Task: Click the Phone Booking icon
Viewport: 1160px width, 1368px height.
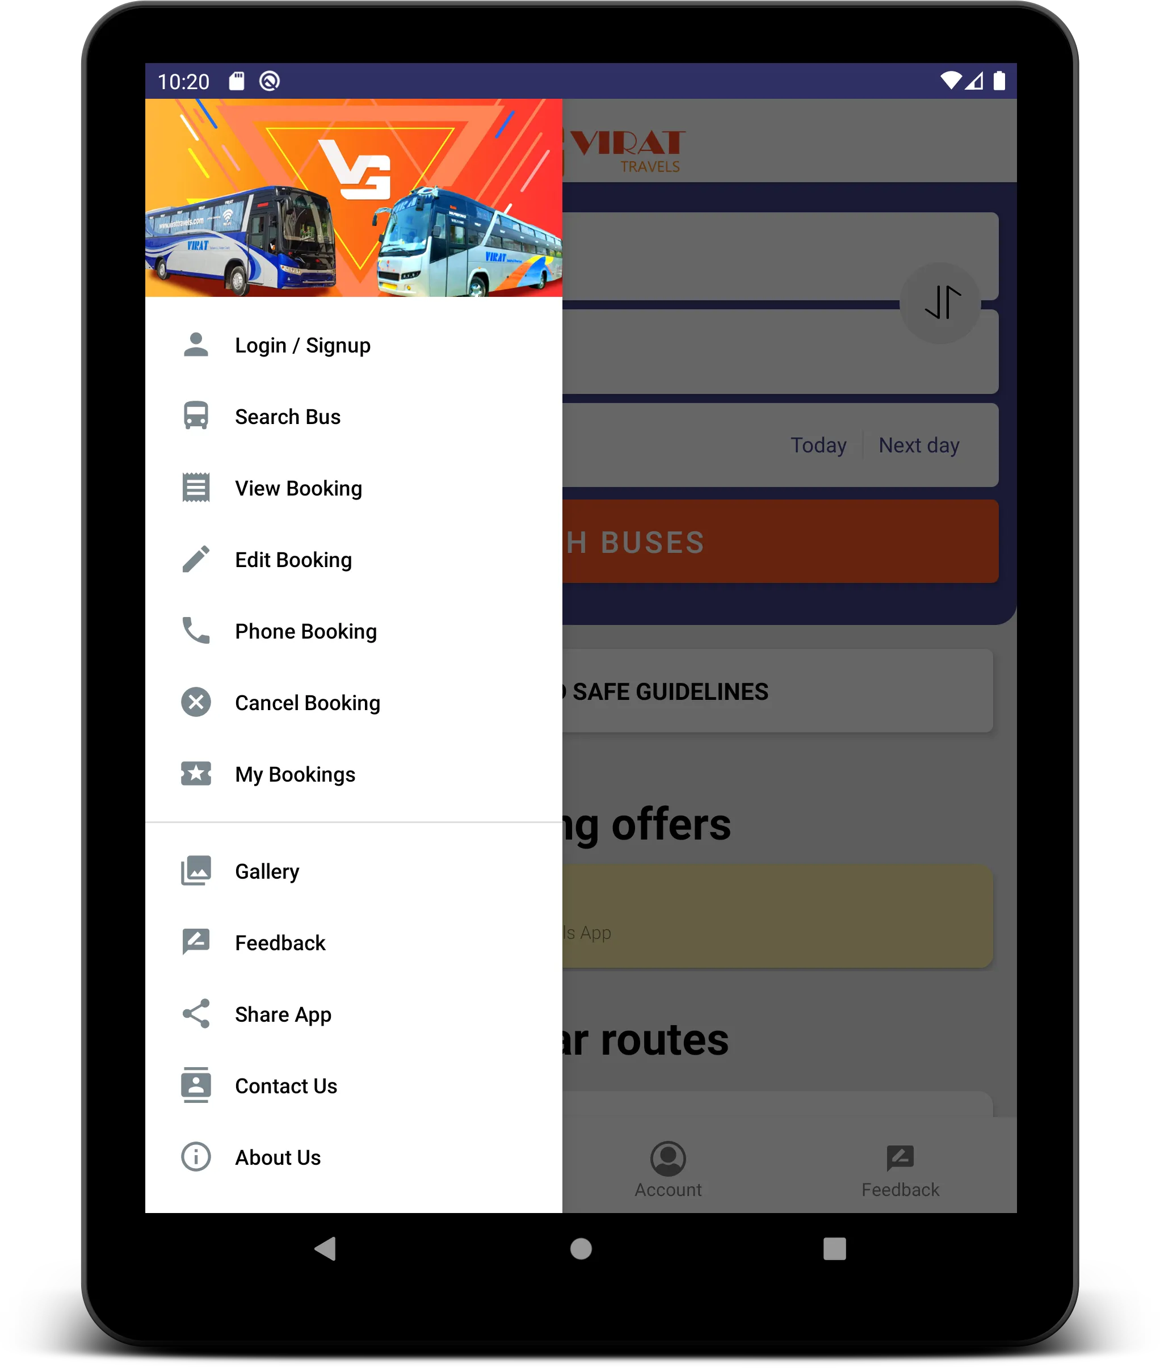Action: coord(197,631)
